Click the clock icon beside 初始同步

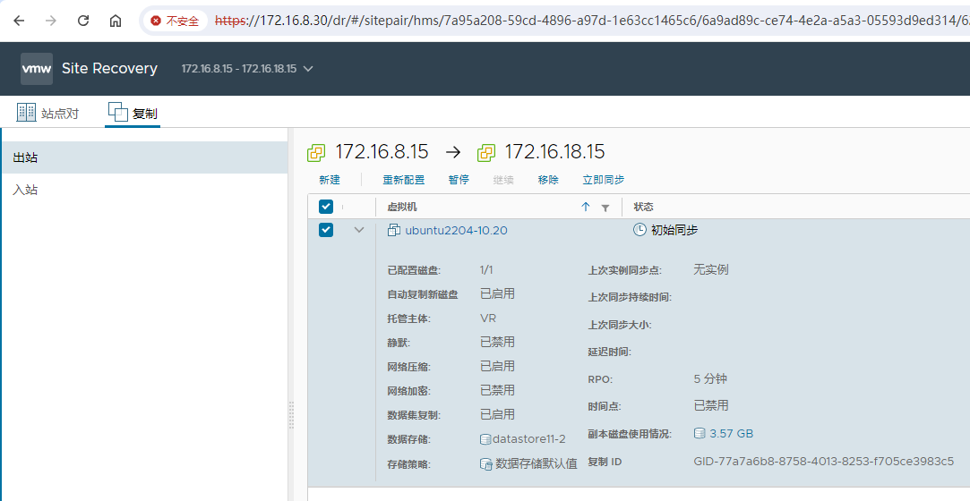(640, 230)
